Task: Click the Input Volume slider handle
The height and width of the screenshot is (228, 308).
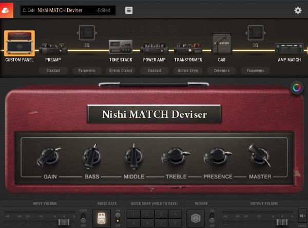Action: point(64,222)
